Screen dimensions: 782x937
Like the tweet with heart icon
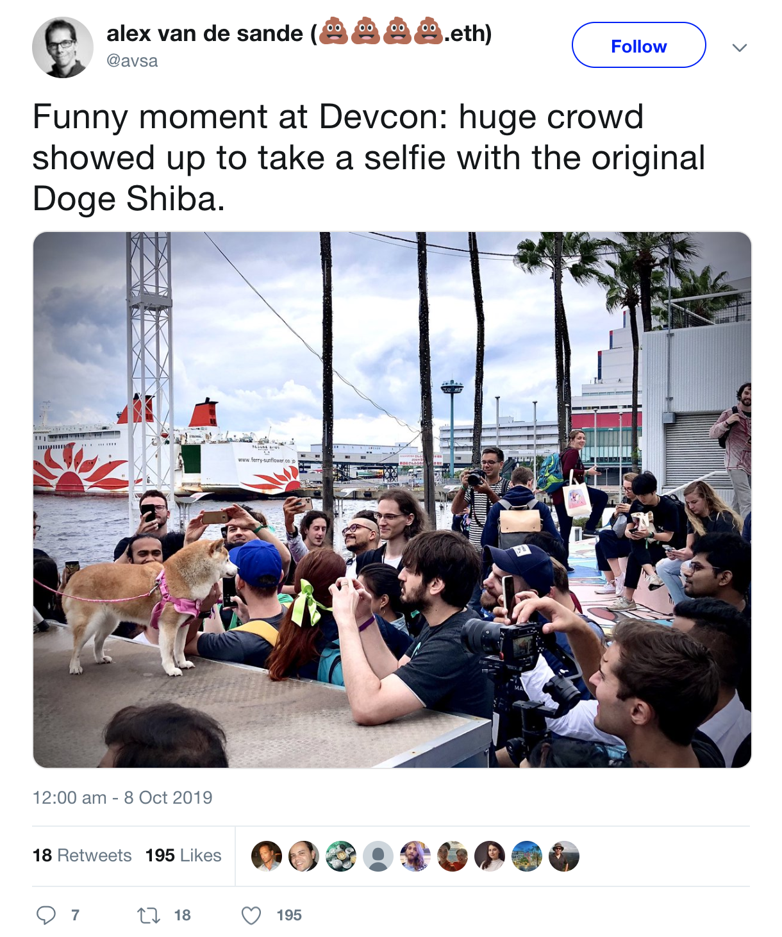point(251,915)
